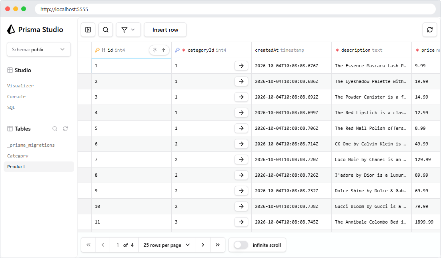Search tables using the magnifier icon
The width and height of the screenshot is (441, 258).
point(55,129)
